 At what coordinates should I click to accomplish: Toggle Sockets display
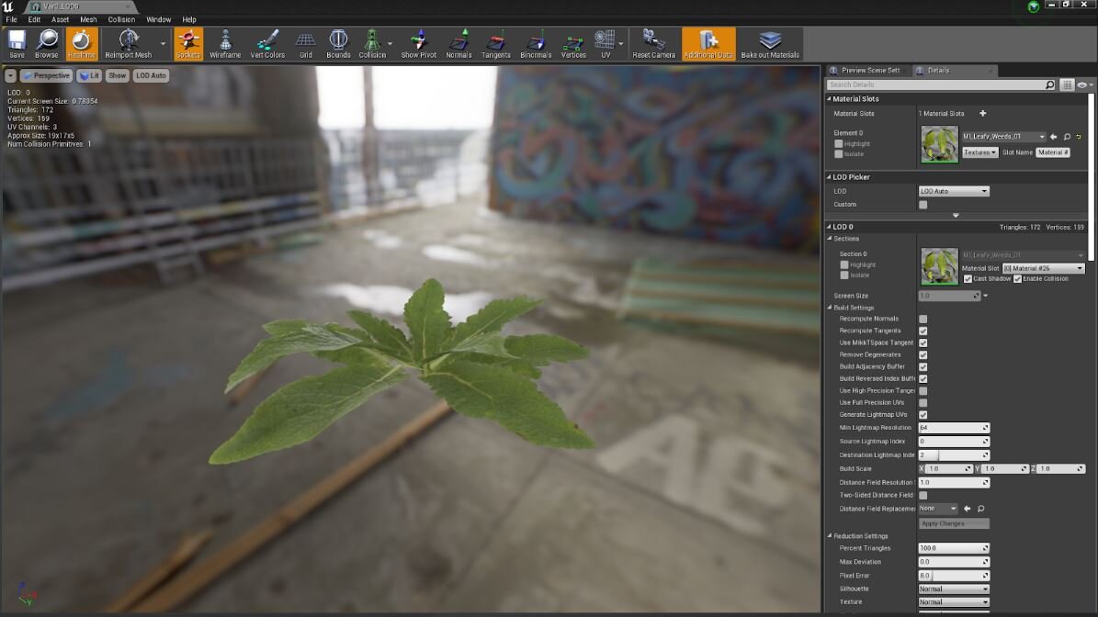coord(188,42)
